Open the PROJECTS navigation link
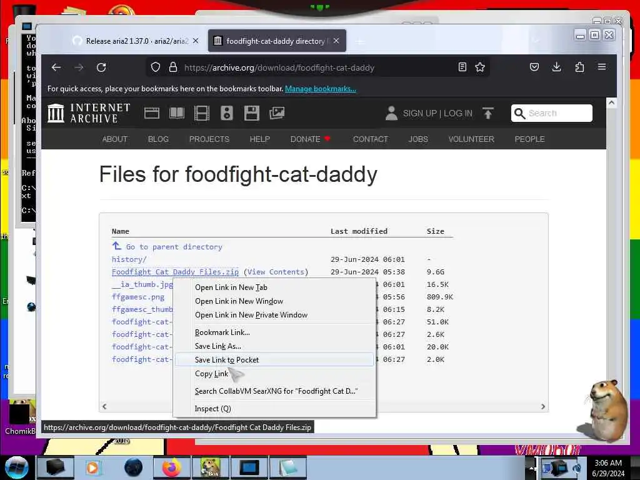Viewport: 640px width, 480px height. 209,139
